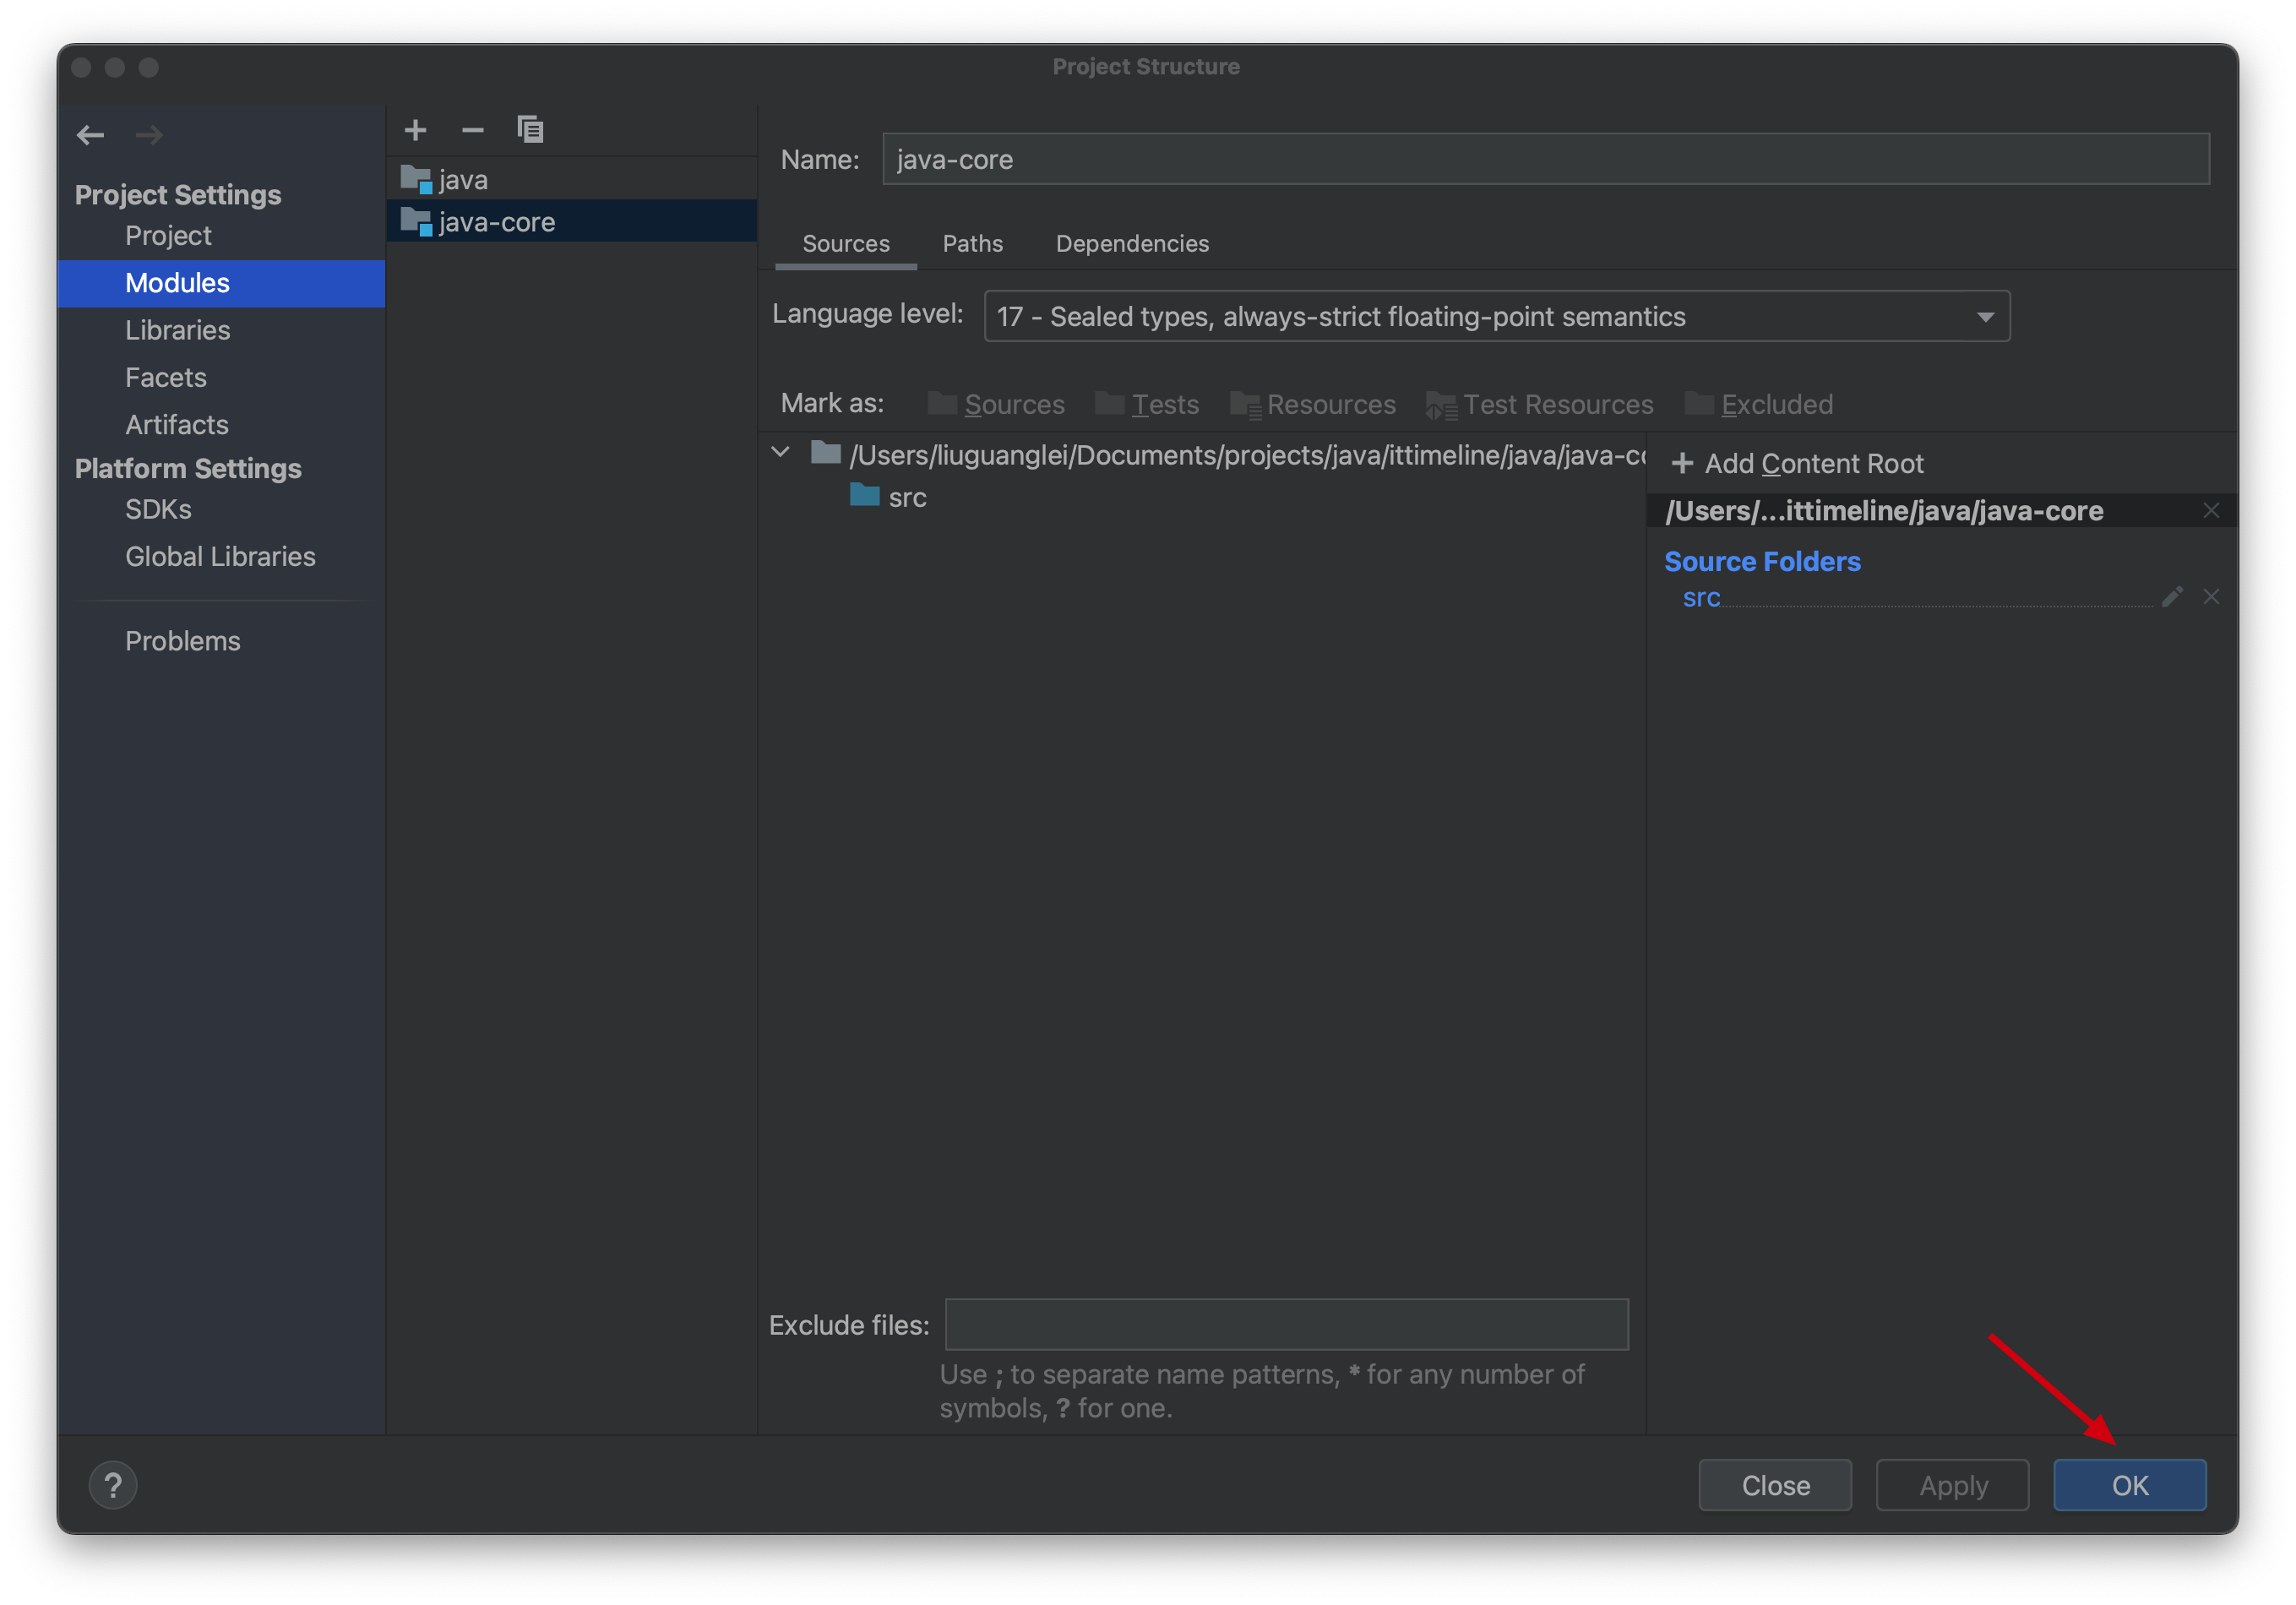Switch to the Dependencies tab
Viewport: 2296px width, 1605px height.
click(x=1132, y=244)
